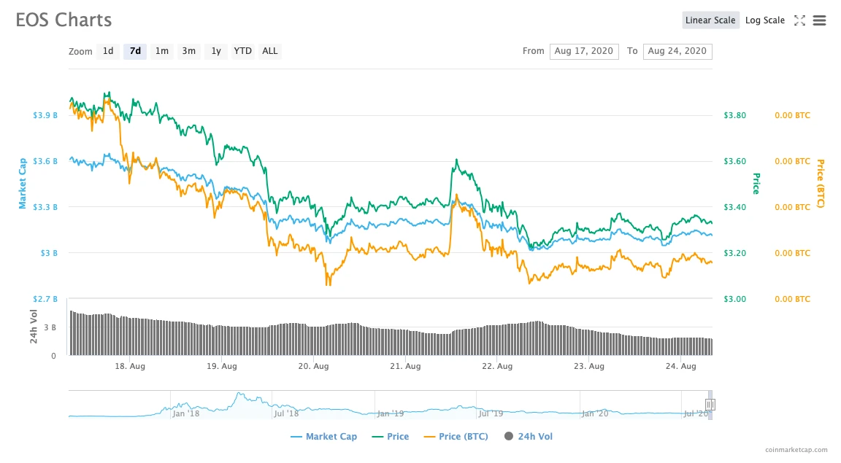This screenshot has height=463, width=841.
Task: Choose the 1m zoom option
Action: click(x=162, y=51)
